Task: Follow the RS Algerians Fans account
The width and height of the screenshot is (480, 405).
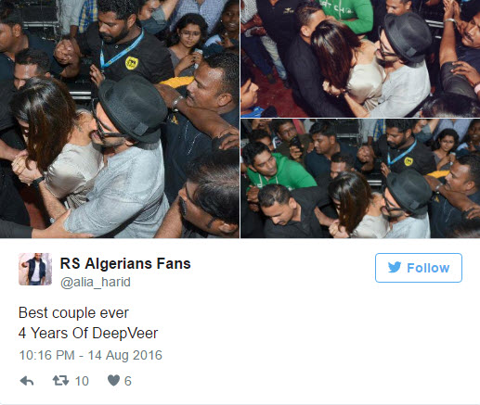Action: pyautogui.click(x=419, y=268)
